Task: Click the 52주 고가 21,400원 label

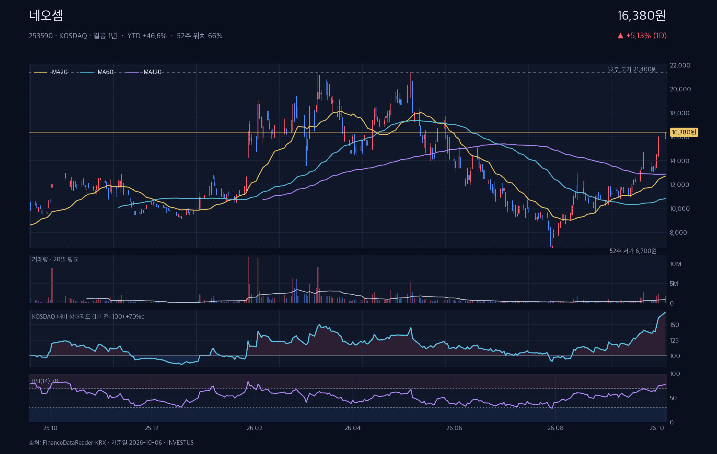Action: pyautogui.click(x=632, y=69)
